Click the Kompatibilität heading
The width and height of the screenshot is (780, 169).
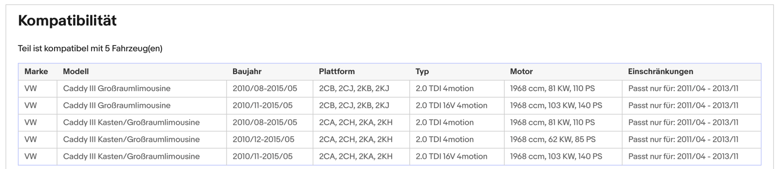coord(67,20)
